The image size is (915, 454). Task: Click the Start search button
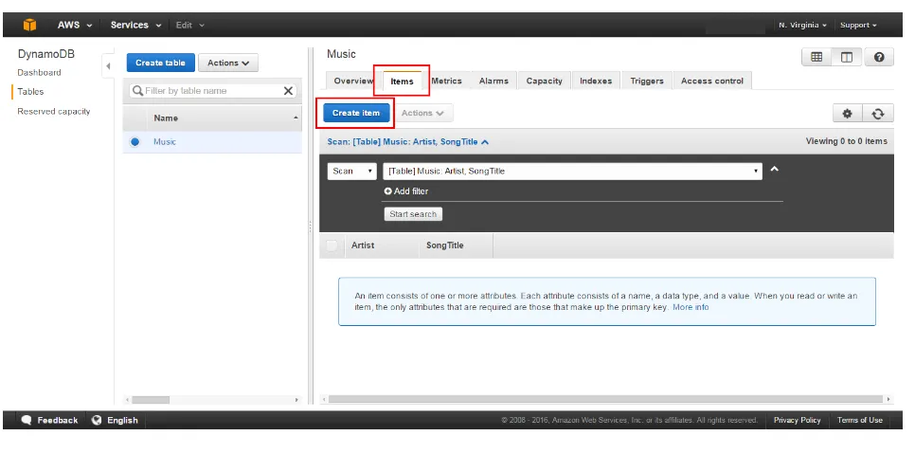pyautogui.click(x=413, y=214)
